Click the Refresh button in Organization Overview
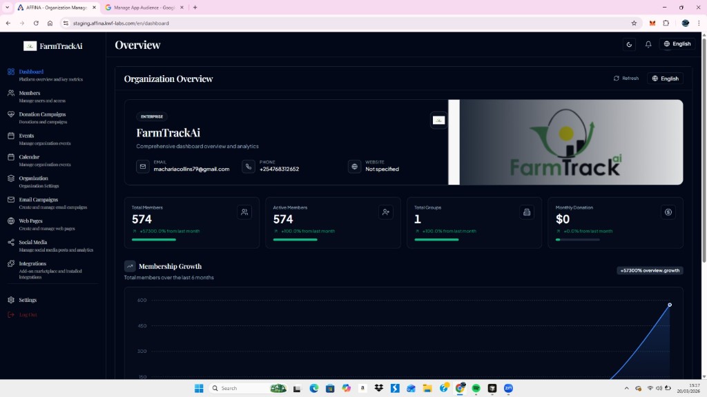 click(x=626, y=78)
